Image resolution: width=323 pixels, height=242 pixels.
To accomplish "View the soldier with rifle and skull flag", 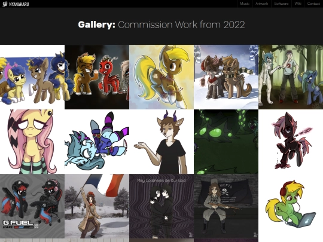I will pos(226,206).
